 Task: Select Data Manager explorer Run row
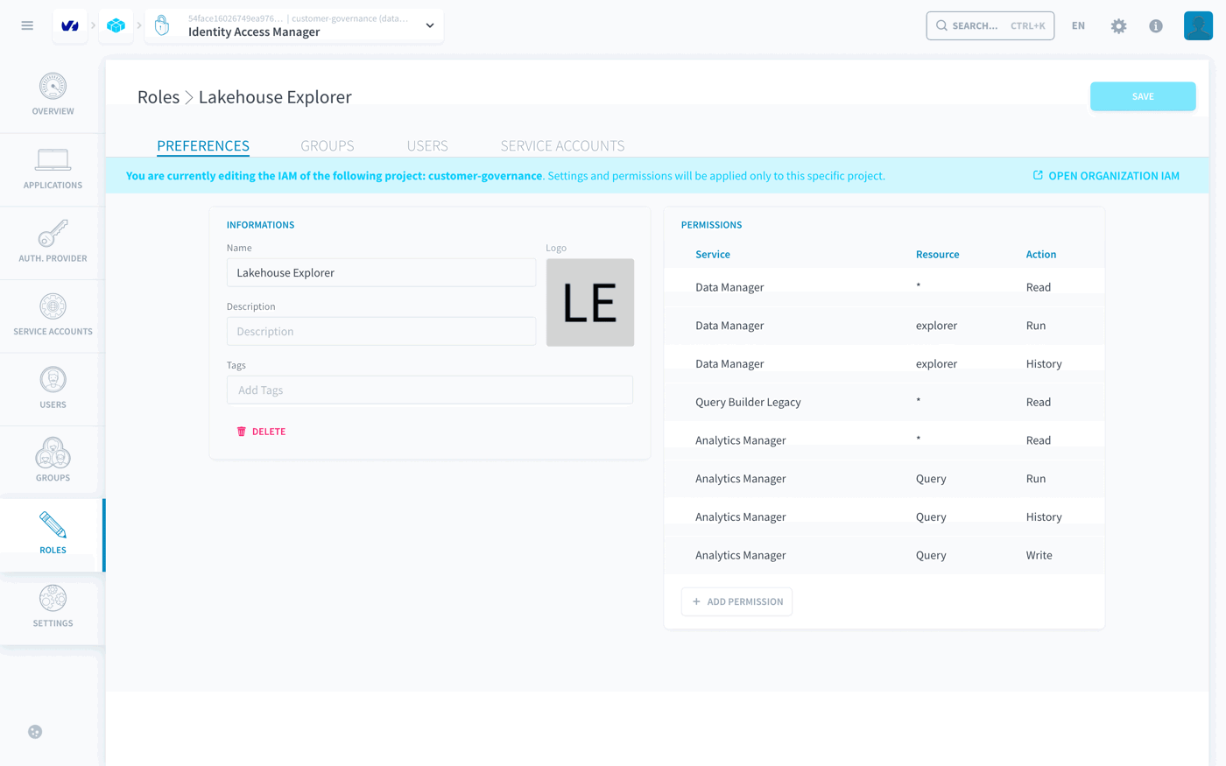[884, 325]
